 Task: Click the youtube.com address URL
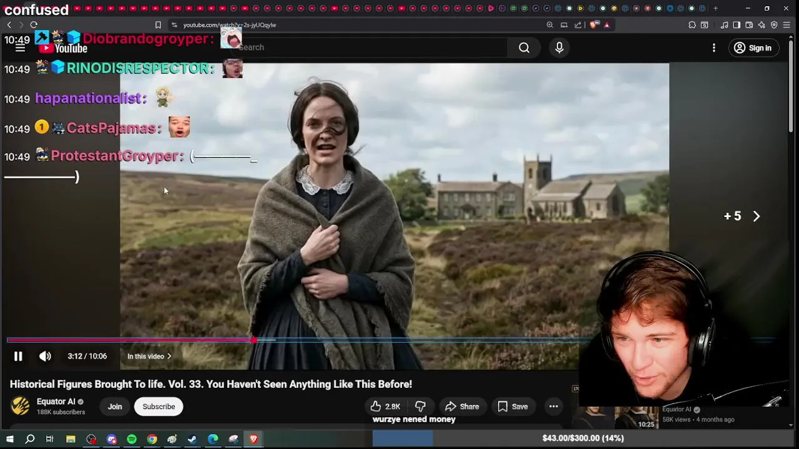tap(229, 25)
